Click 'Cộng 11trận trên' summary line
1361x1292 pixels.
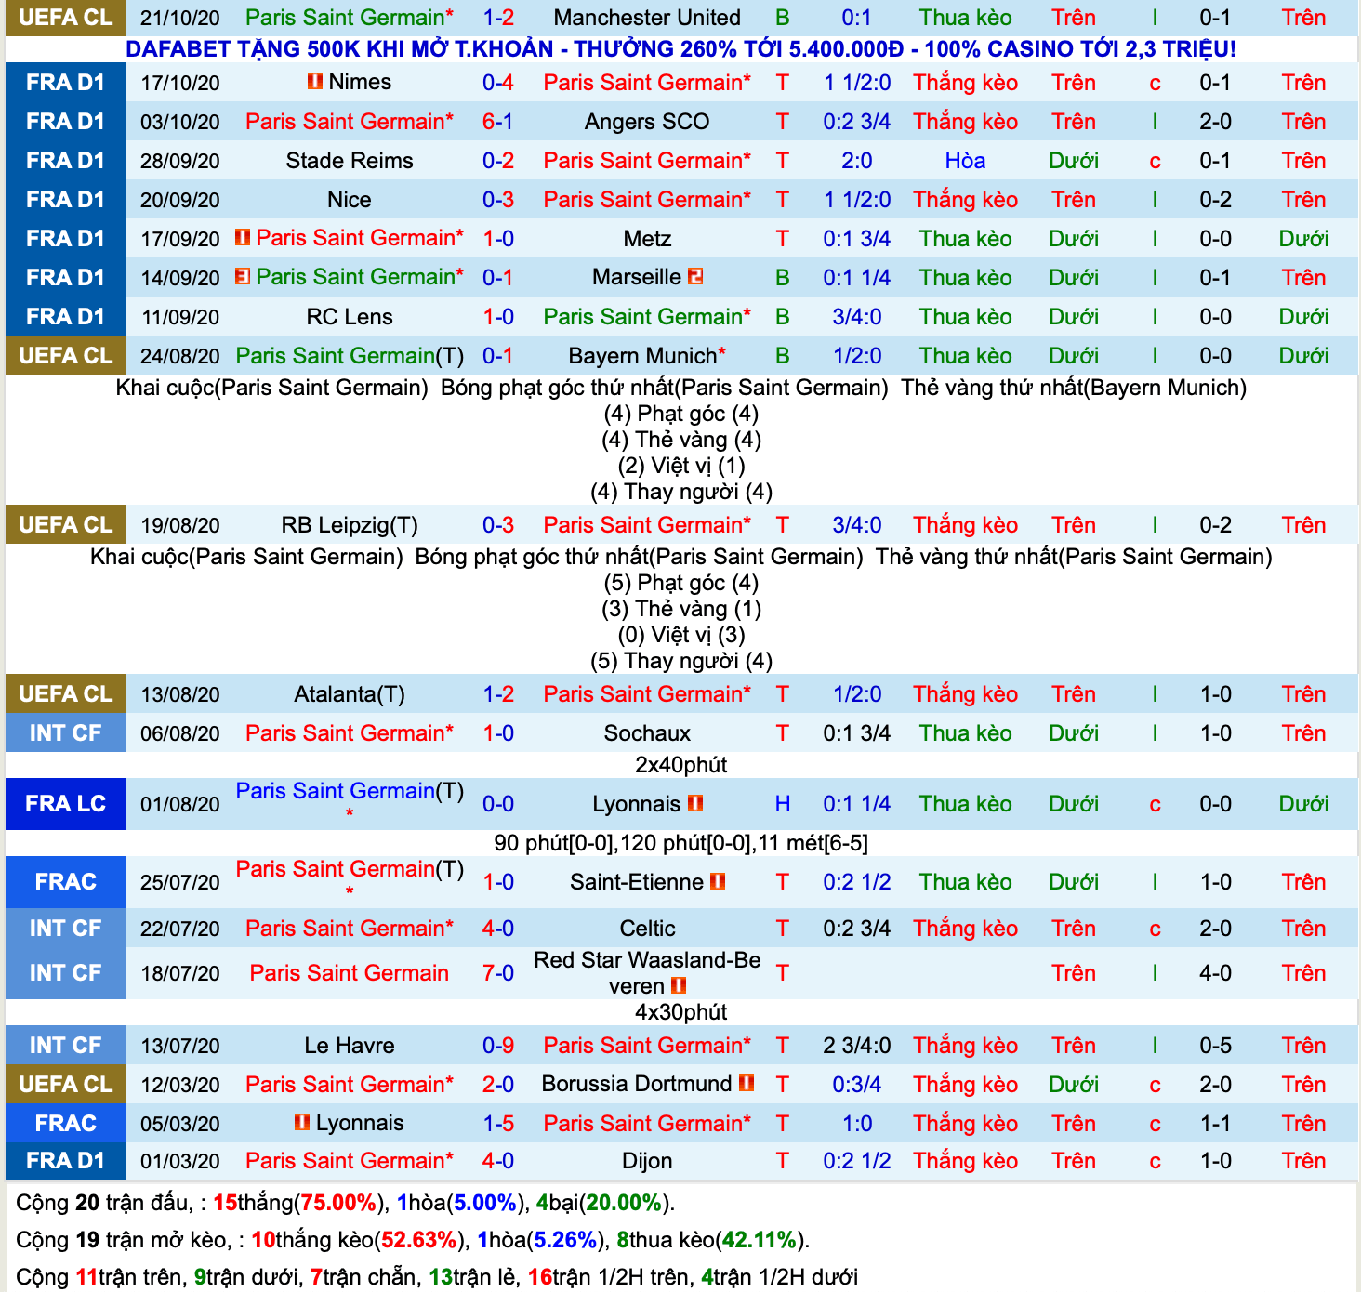pos(437,1277)
